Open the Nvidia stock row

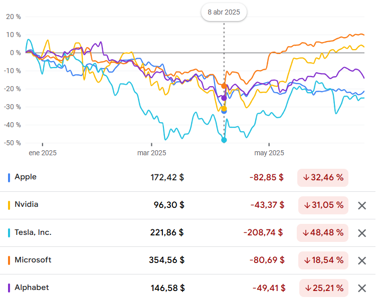pyautogui.click(x=27, y=204)
